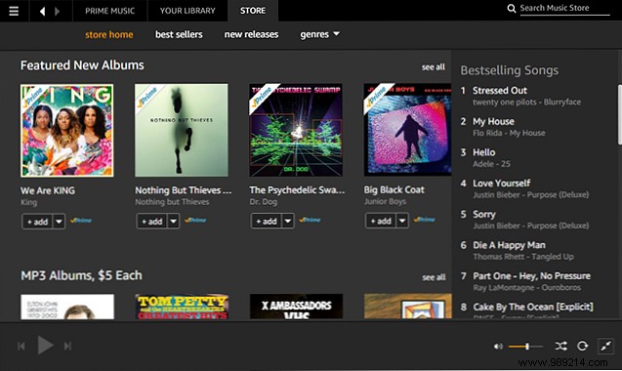622x371 pixels.
Task: Toggle shuffle playback
Action: click(x=560, y=346)
